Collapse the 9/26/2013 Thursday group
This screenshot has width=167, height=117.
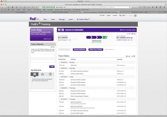[60, 88]
